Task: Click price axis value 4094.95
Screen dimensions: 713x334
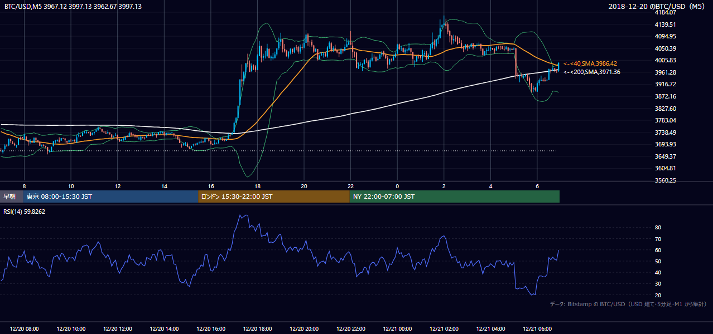Action: [666, 36]
